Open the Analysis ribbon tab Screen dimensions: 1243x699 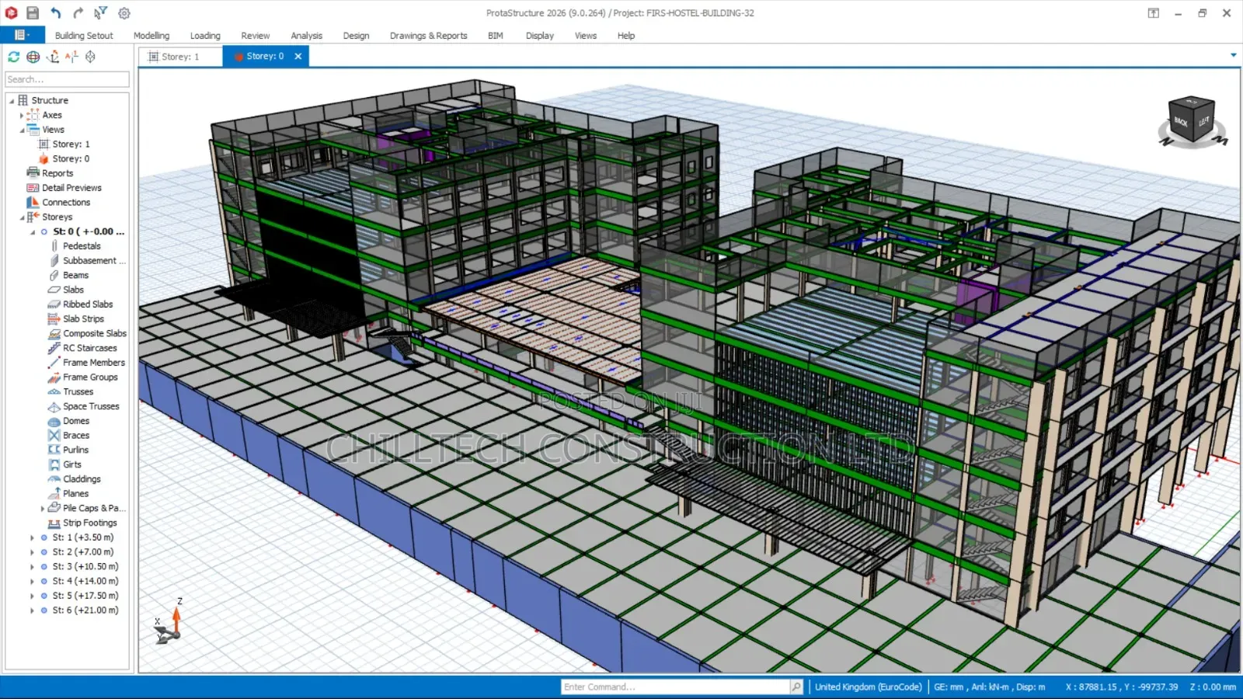coord(307,36)
